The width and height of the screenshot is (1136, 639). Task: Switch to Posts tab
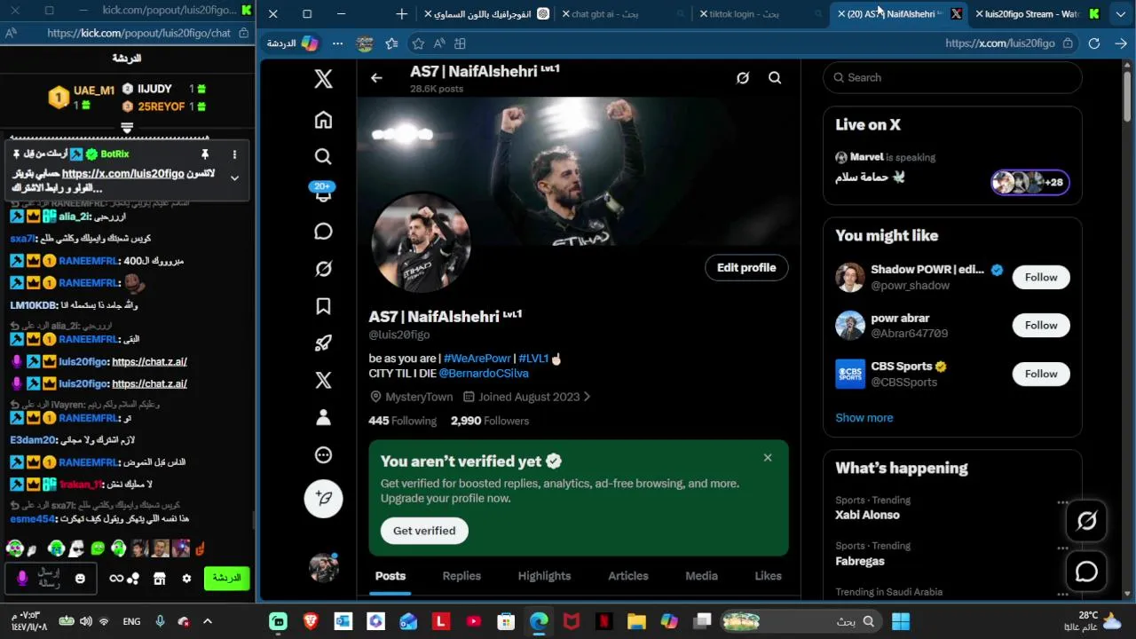(390, 576)
